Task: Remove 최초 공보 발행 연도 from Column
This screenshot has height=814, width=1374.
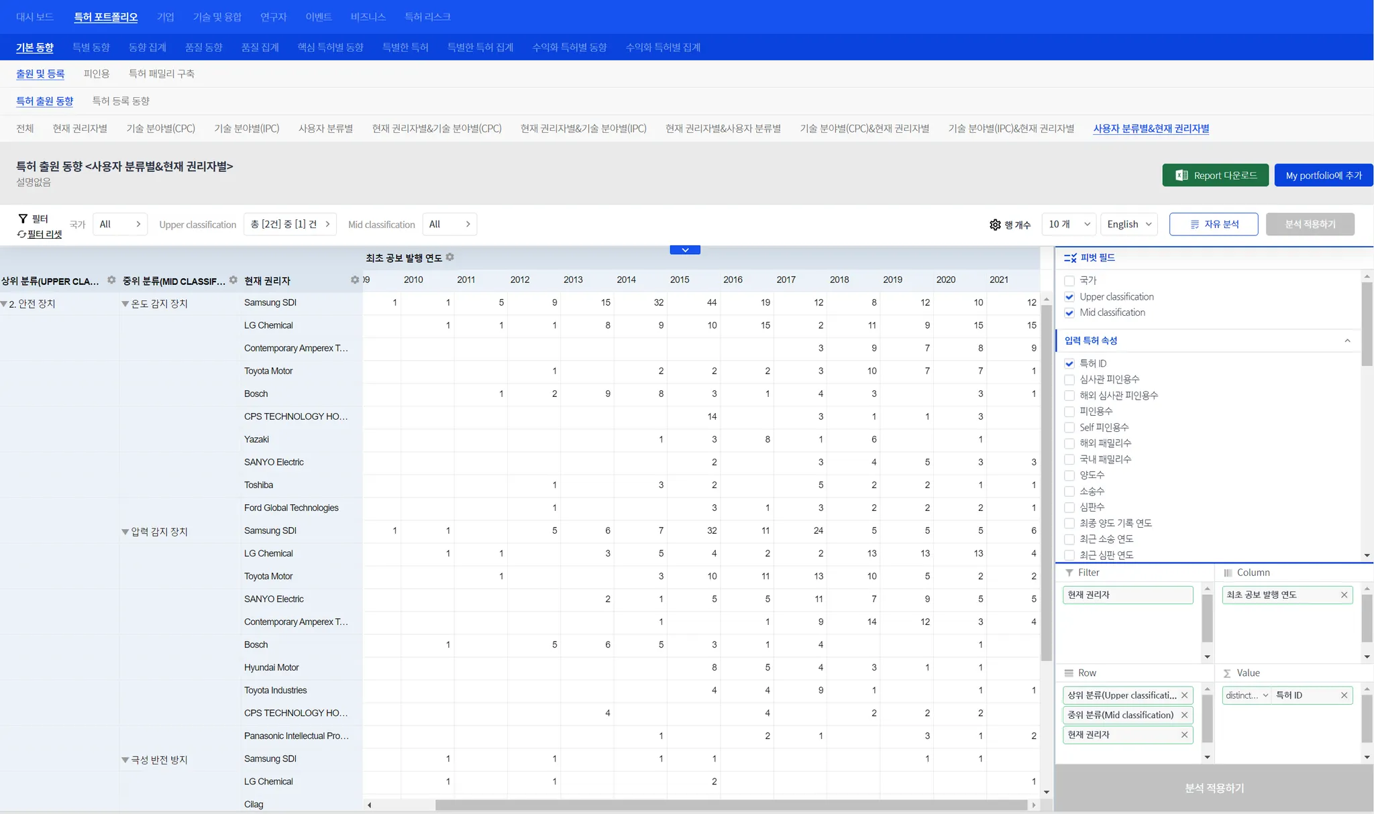Action: (x=1344, y=595)
